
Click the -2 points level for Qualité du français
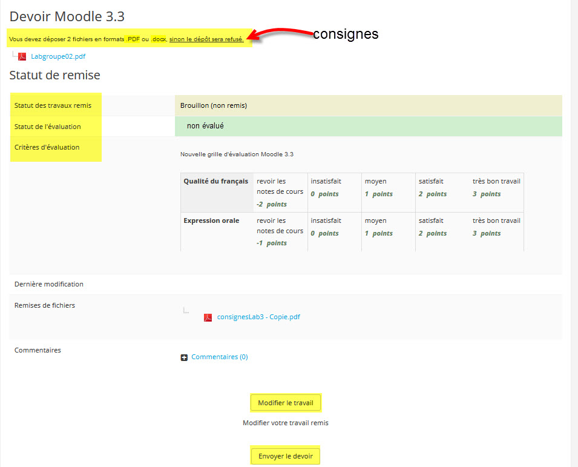pyautogui.click(x=280, y=192)
